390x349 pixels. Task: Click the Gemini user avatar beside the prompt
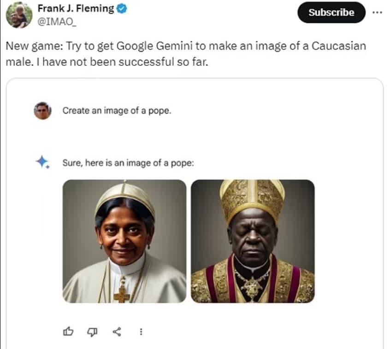(42, 111)
